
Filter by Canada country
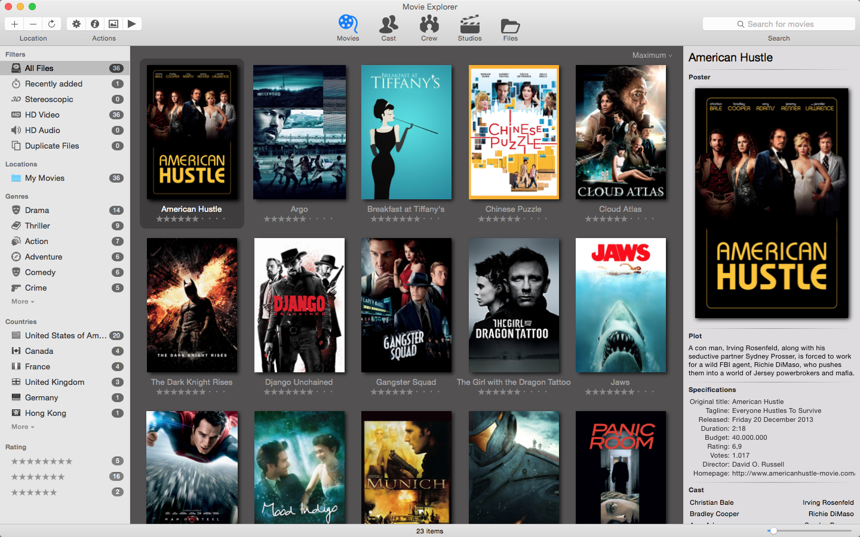click(64, 351)
